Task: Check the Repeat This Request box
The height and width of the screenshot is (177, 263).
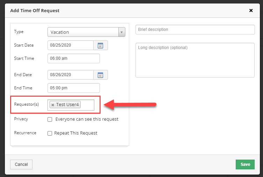Action: (x=50, y=133)
